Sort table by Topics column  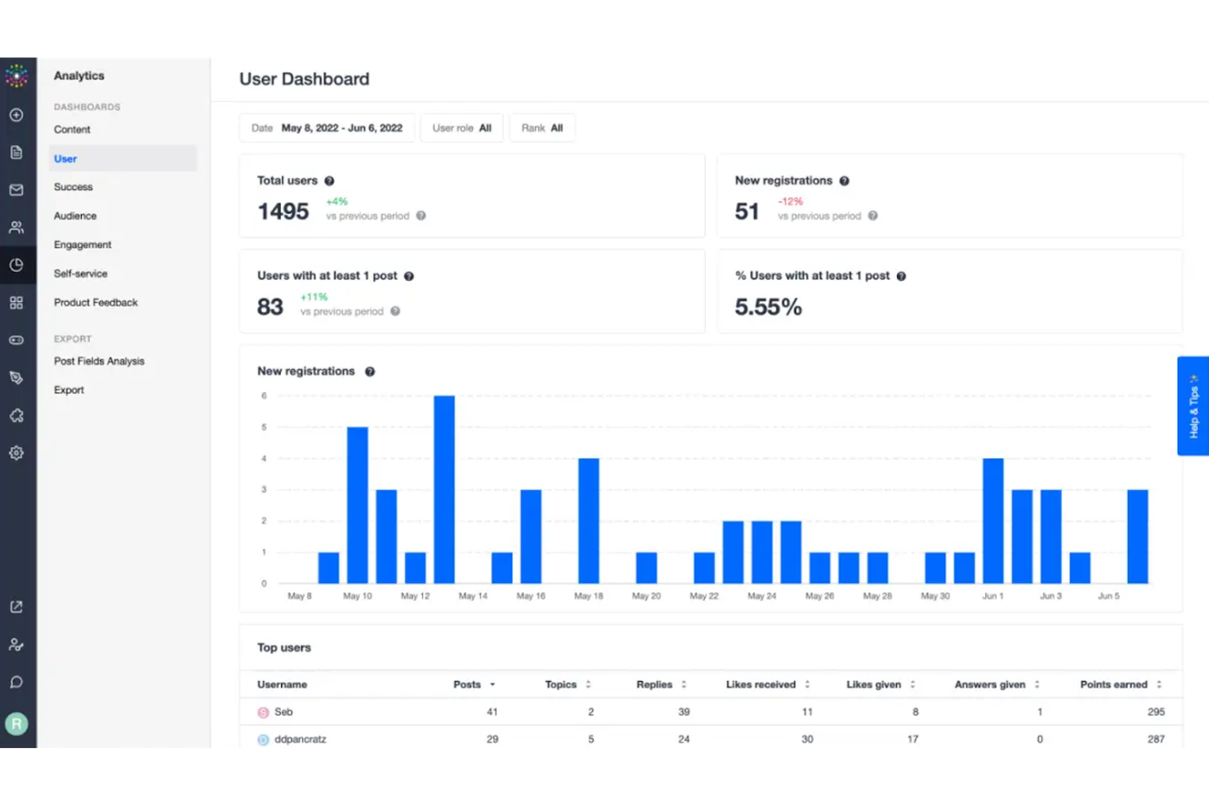tap(568, 685)
